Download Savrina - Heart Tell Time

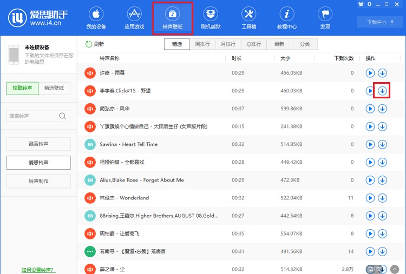click(x=382, y=144)
